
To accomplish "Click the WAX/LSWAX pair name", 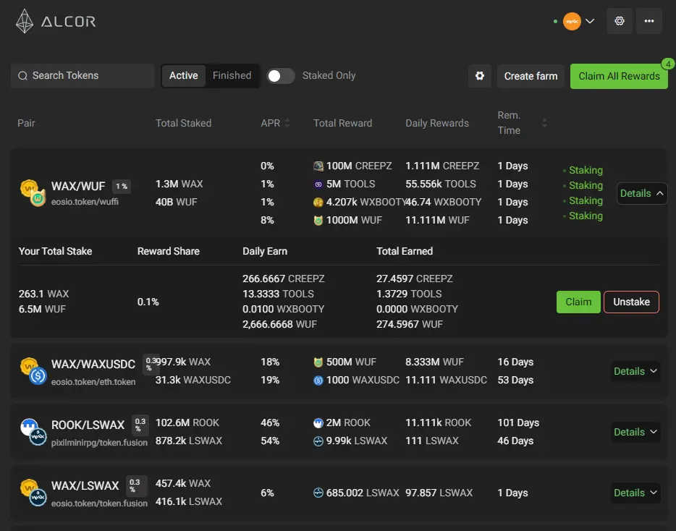I will coord(85,485).
